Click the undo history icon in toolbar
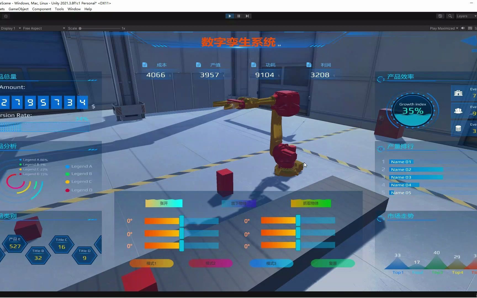The image size is (477, 298). [x=440, y=16]
